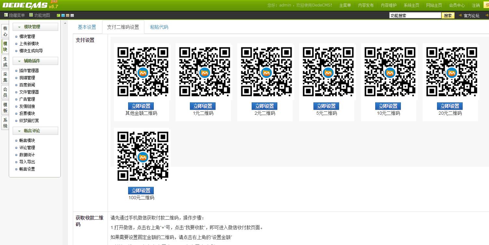Screen dimensions: 489x245
Task: Open 主菜单 in the top navigation
Action: (x=345, y=5)
